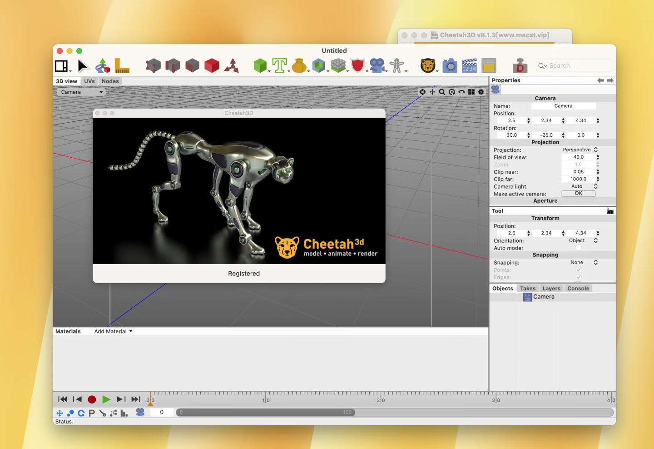The width and height of the screenshot is (654, 449).
Task: Switch to the UVs tab
Action: click(89, 81)
